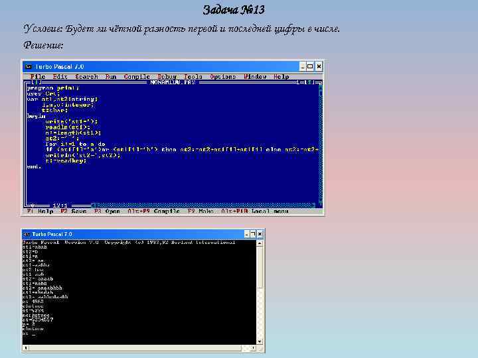Image resolution: width=478 pixels, height=358 pixels.
Task: Click the editor's horizontal scrollbar track
Action: click(x=204, y=206)
